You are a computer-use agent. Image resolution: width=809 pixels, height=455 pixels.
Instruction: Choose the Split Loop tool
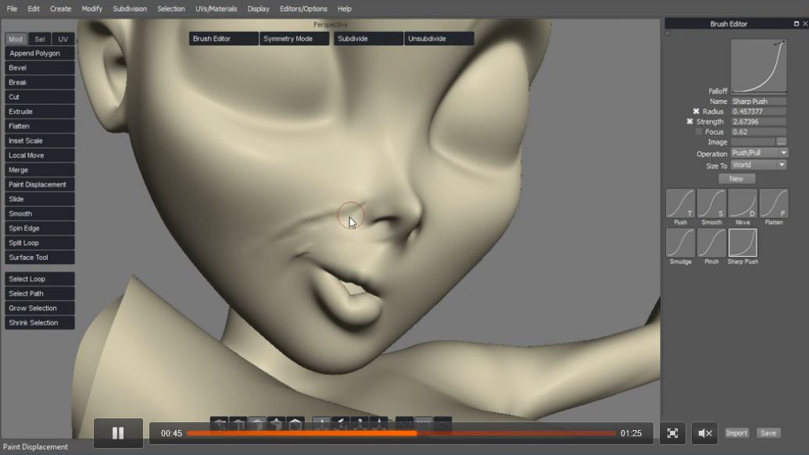[40, 243]
